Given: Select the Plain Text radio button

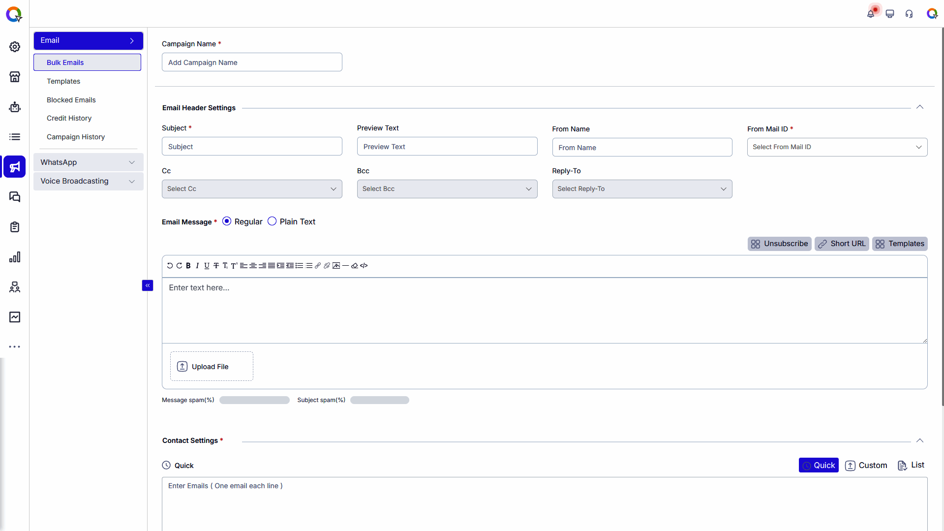Looking at the screenshot, I should pyautogui.click(x=272, y=221).
